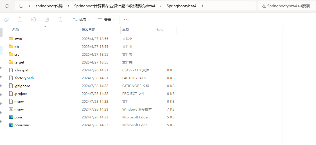Sort by 修改日期 column header
The height and width of the screenshot is (145, 316).
(89, 30)
